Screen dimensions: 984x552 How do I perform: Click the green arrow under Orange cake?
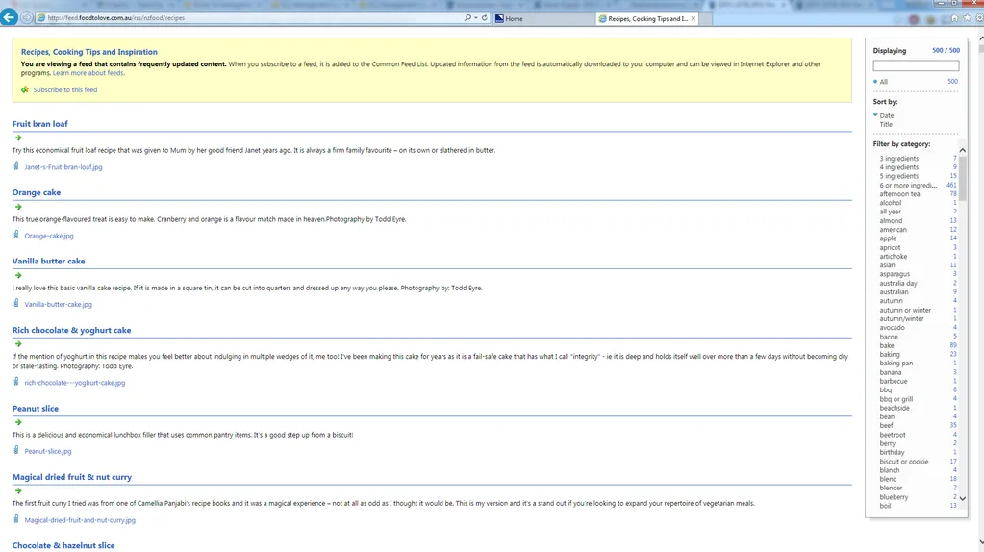tap(18, 206)
